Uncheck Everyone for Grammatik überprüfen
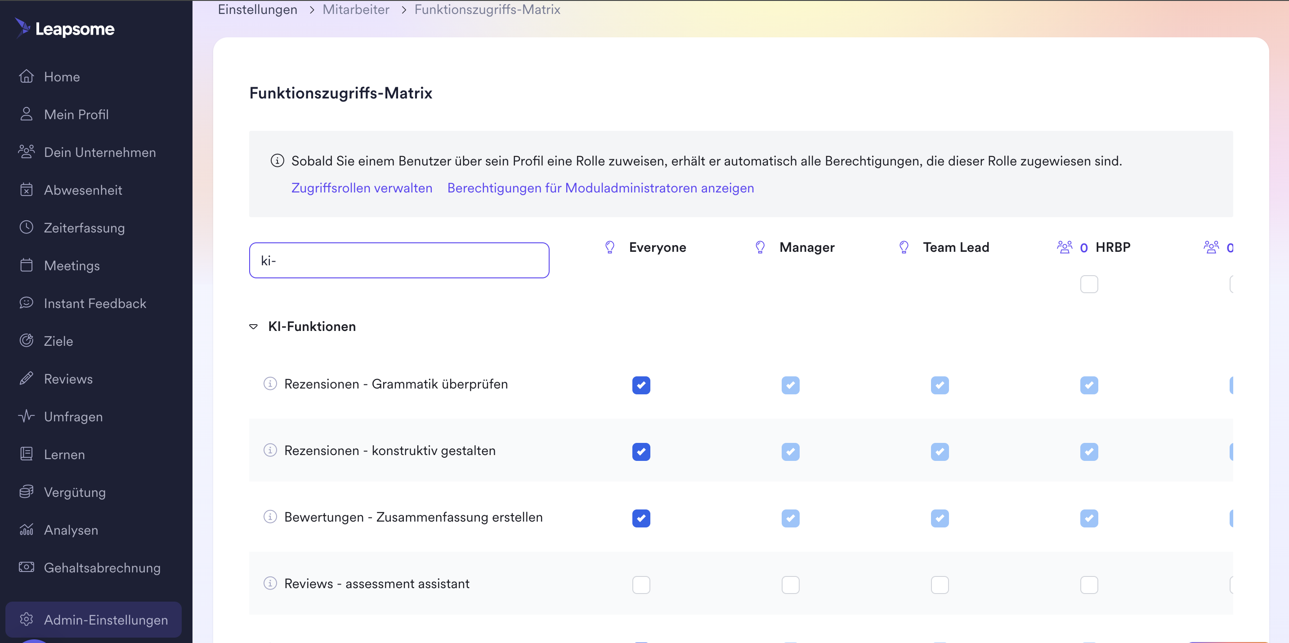This screenshot has height=643, width=1289. click(x=641, y=385)
